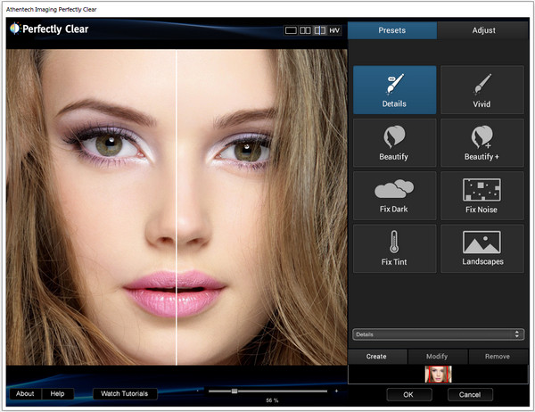Apply the Beautify + preset
The image size is (535, 412).
coord(482,142)
